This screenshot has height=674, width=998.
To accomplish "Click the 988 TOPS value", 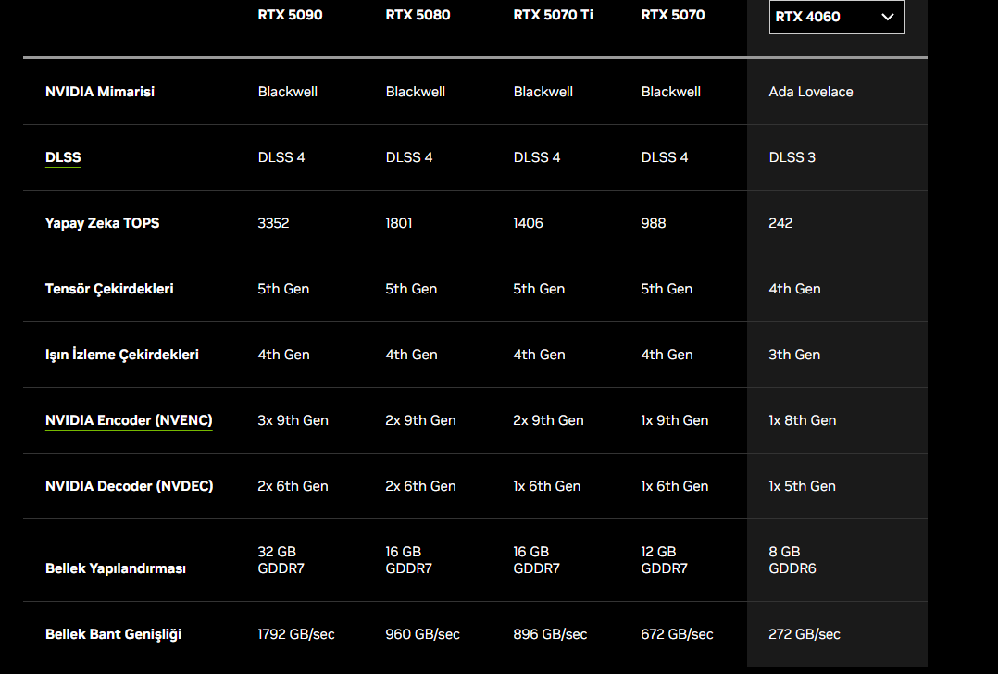I will (x=654, y=223).
